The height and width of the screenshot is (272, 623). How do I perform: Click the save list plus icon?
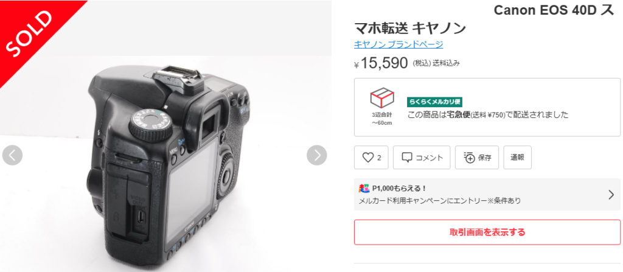point(470,158)
